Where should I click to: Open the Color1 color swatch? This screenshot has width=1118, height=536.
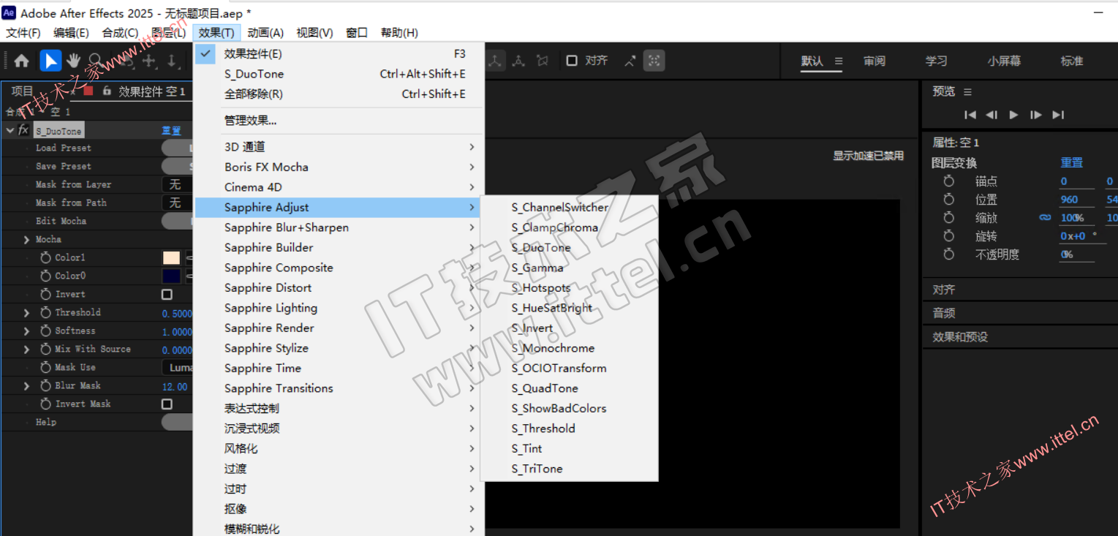171,257
